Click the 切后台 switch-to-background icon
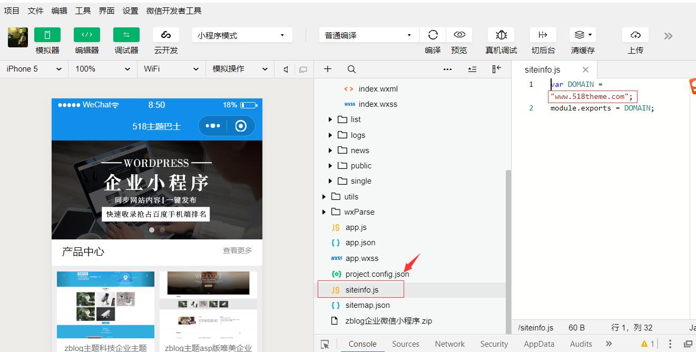696x352 pixels. pos(543,35)
